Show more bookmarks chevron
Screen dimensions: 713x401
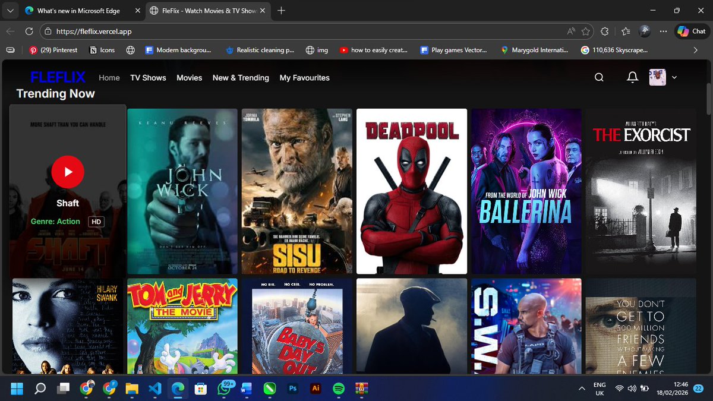coord(696,50)
